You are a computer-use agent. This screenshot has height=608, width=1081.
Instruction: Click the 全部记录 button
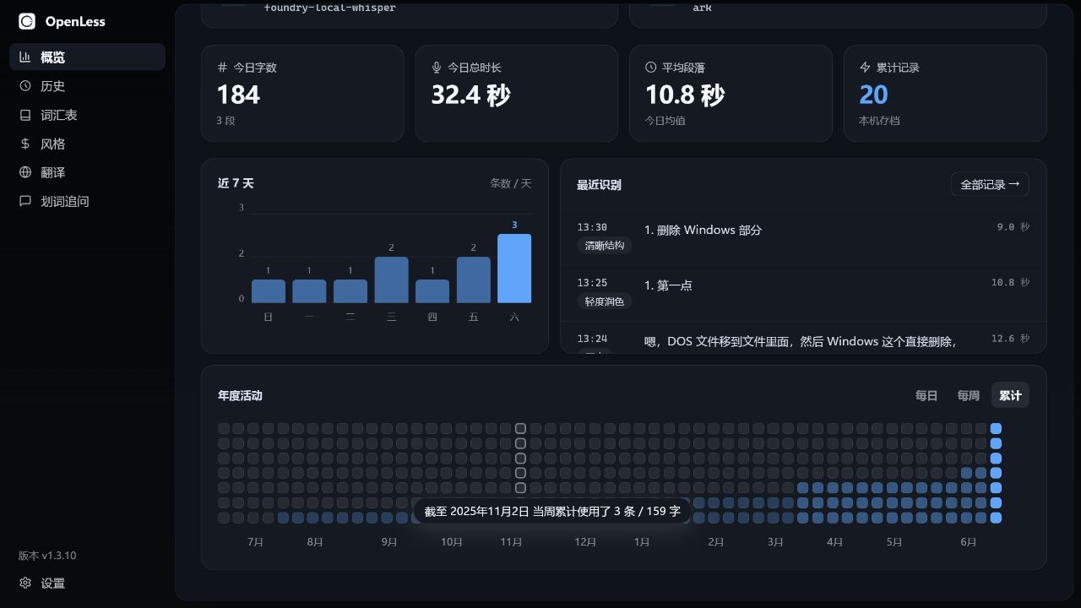[990, 184]
